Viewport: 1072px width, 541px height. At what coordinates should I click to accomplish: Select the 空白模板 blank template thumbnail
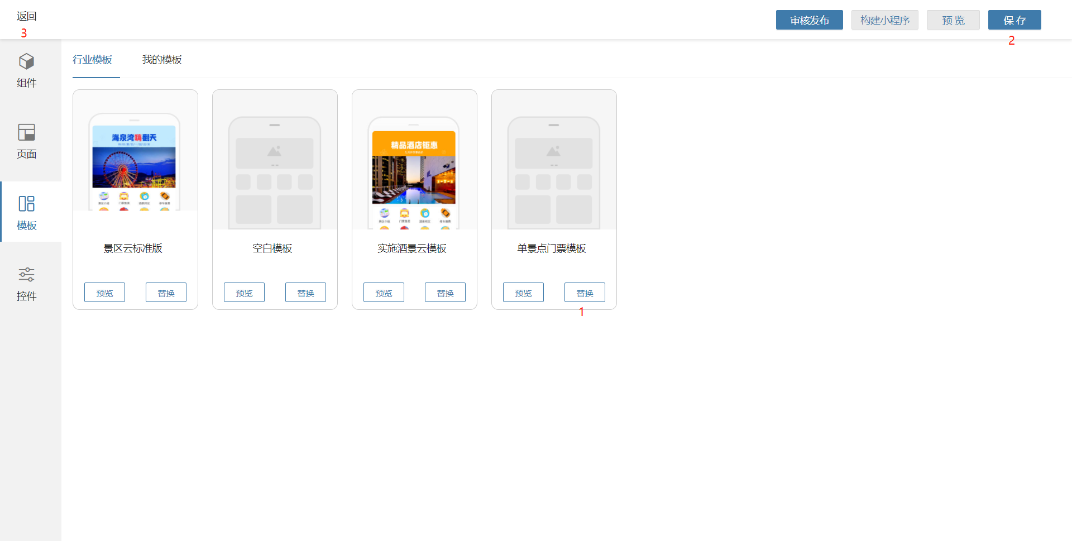coord(274,172)
